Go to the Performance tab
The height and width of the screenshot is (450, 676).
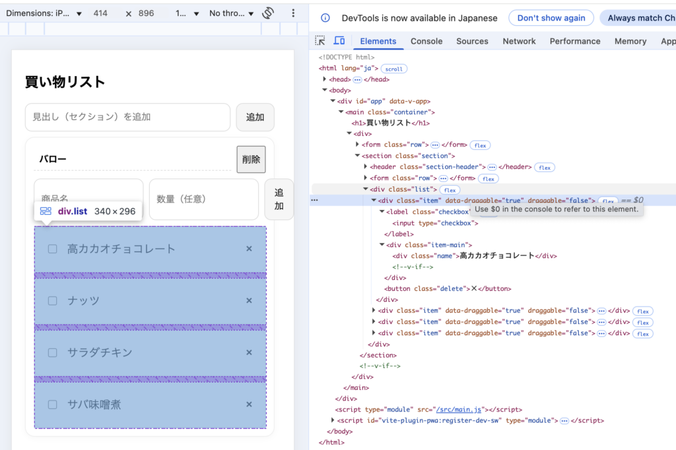tap(575, 41)
